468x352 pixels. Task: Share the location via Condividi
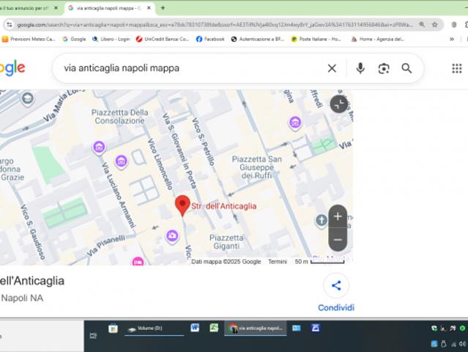point(336,293)
